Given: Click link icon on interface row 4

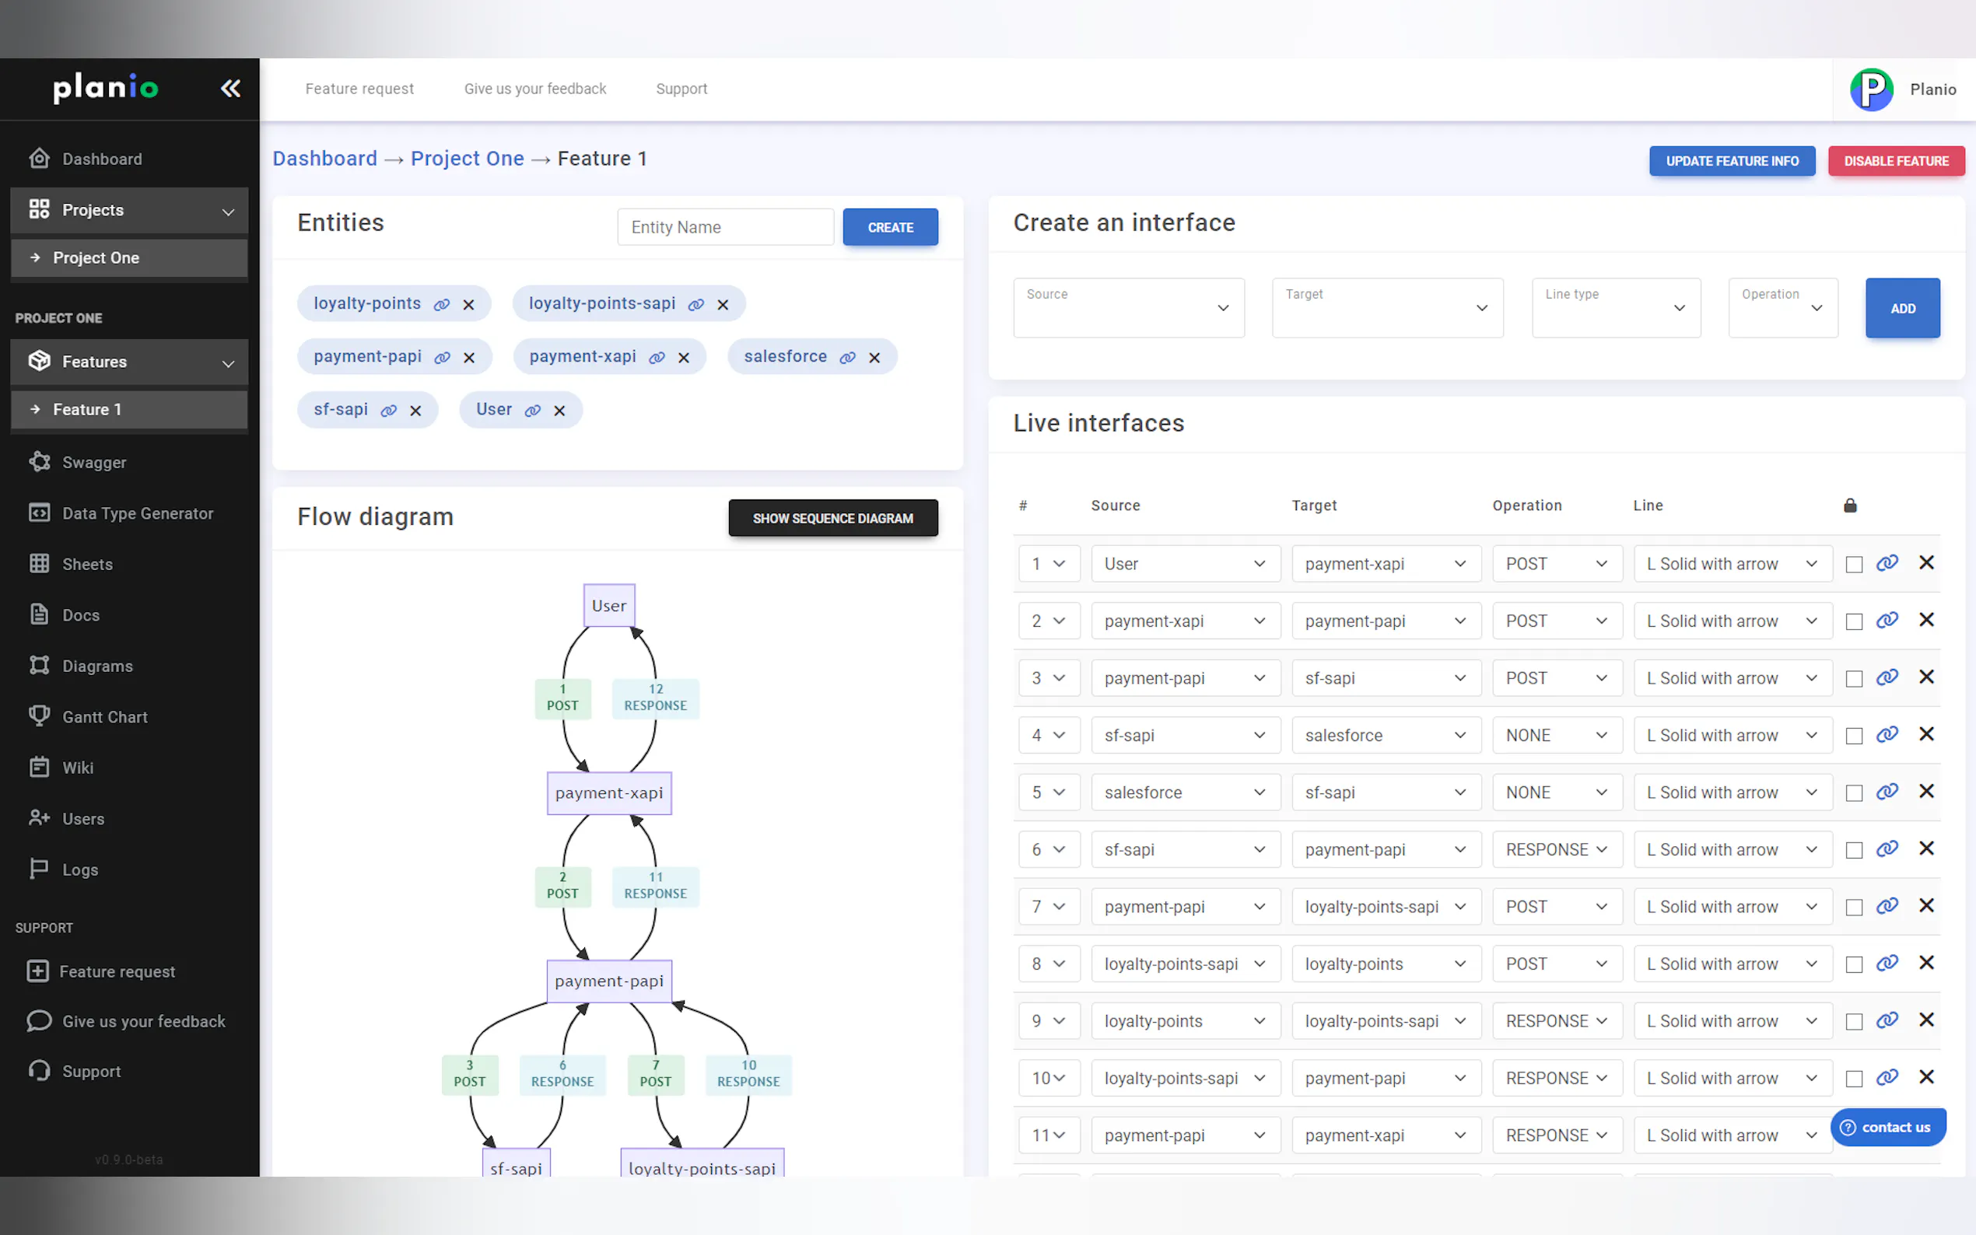Looking at the screenshot, I should (1886, 734).
